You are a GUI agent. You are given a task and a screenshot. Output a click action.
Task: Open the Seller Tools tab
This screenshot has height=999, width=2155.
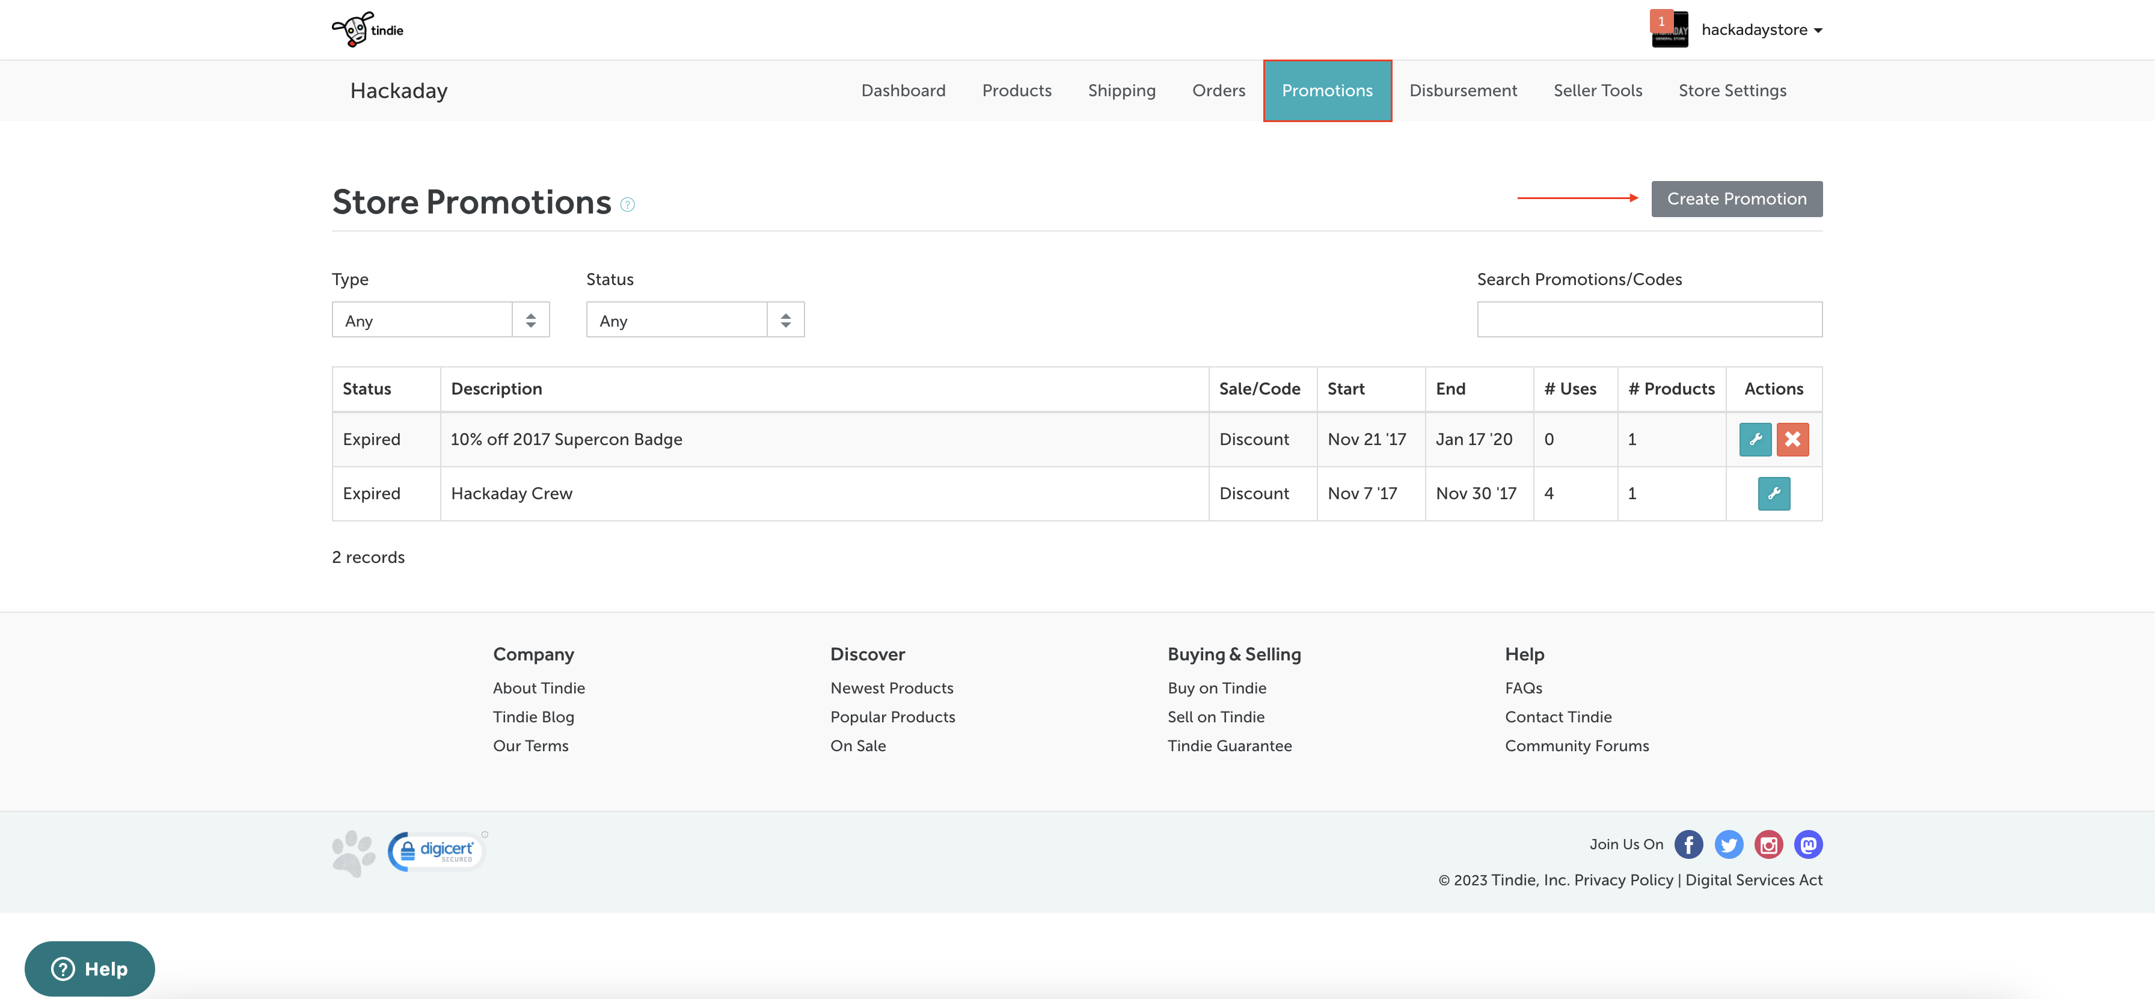pos(1597,90)
